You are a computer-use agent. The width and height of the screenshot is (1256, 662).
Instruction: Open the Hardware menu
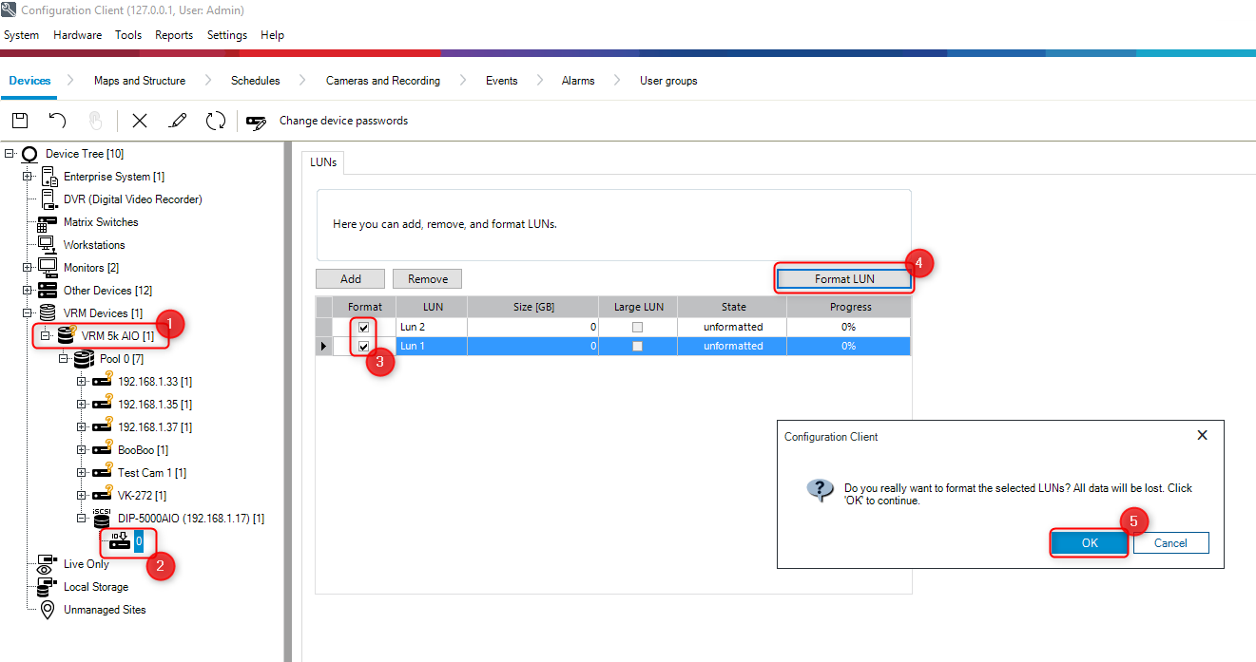[x=77, y=35]
